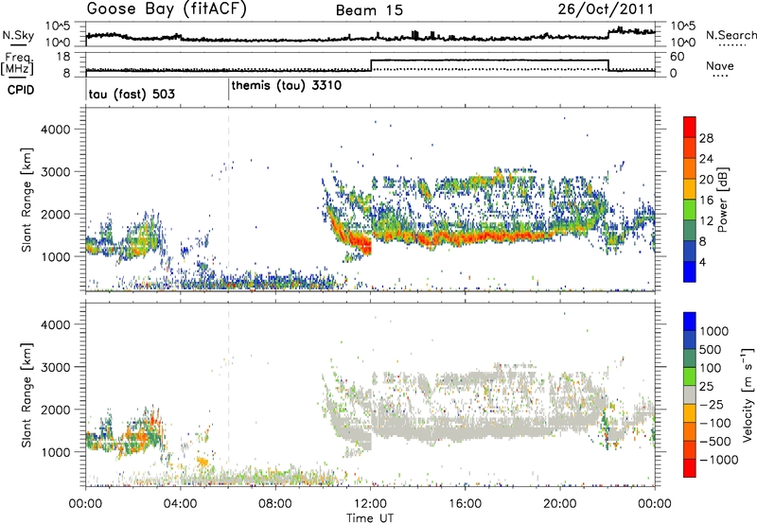Pick orange velocity colorbar segment between -100 and -500
This screenshot has width=757, height=524.
[690, 432]
